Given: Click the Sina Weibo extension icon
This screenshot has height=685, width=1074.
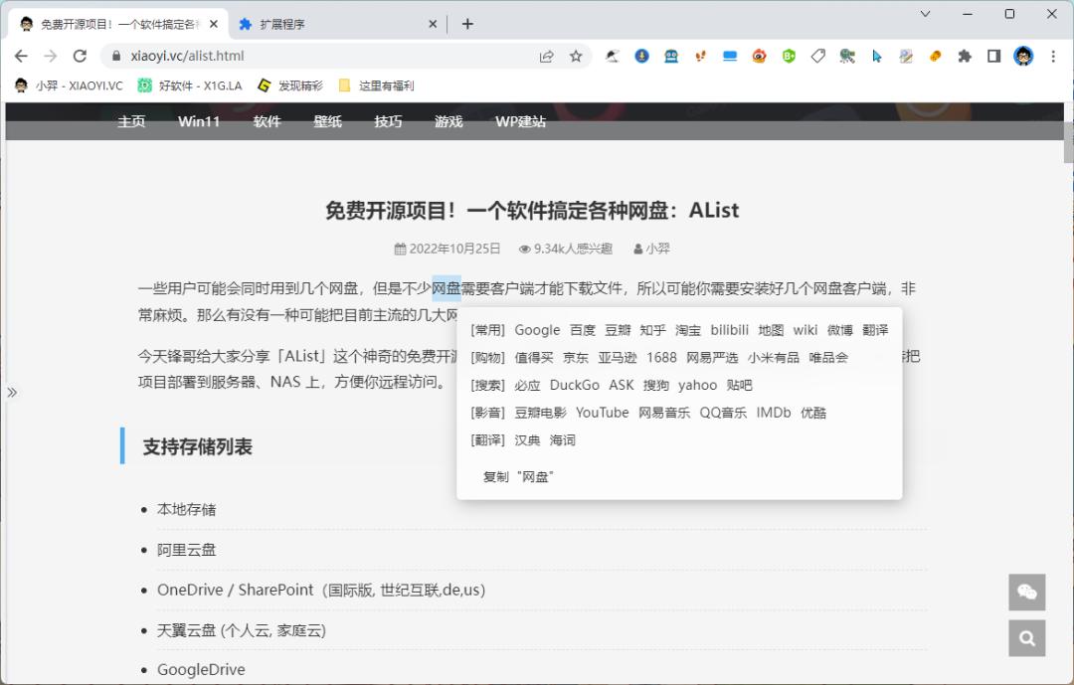Looking at the screenshot, I should [x=759, y=57].
